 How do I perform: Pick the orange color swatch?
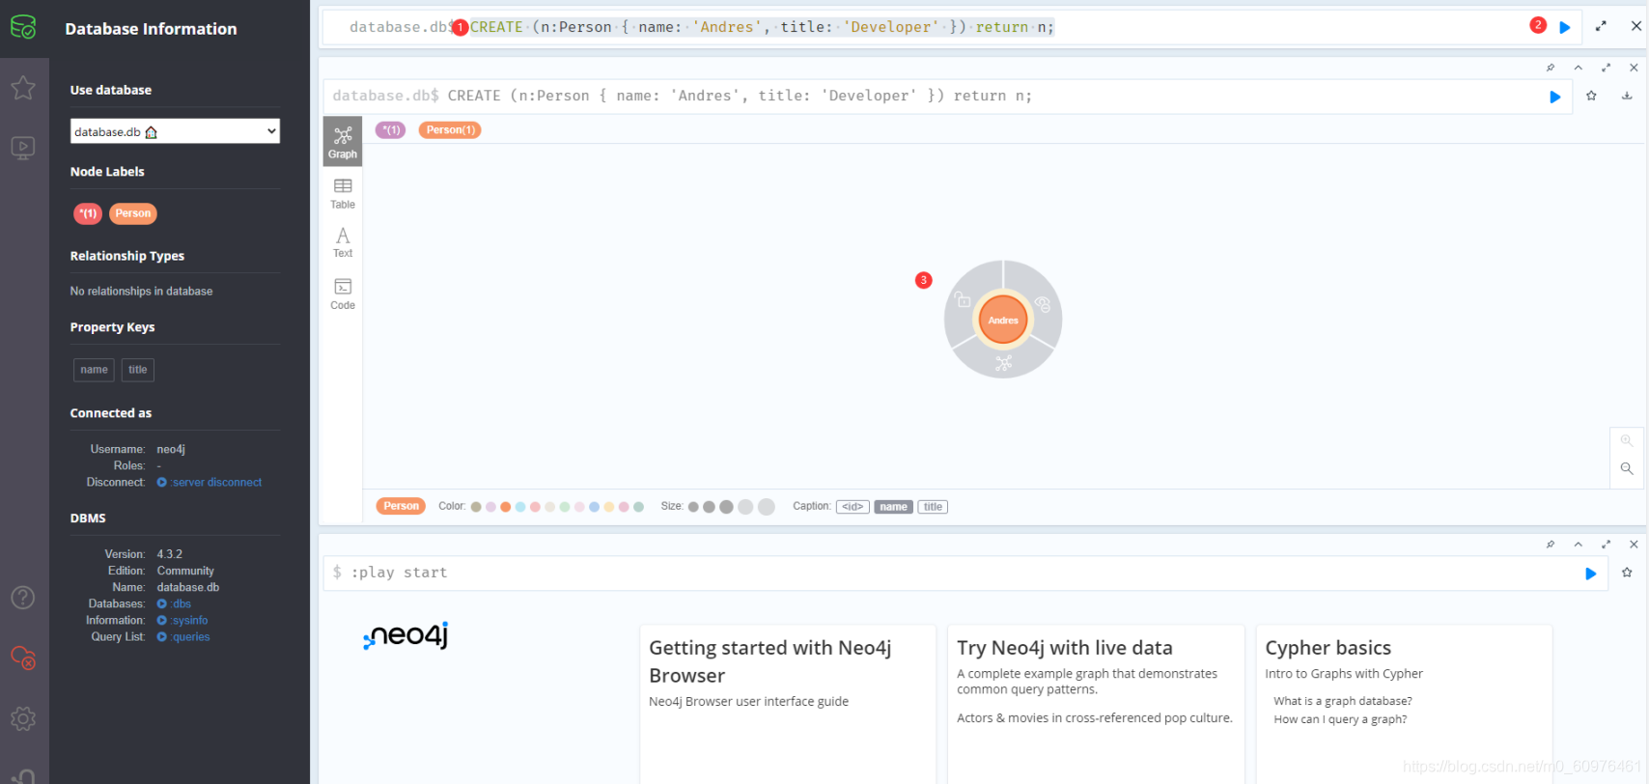coord(505,507)
